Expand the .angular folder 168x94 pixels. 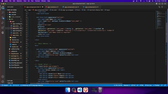(14, 12)
